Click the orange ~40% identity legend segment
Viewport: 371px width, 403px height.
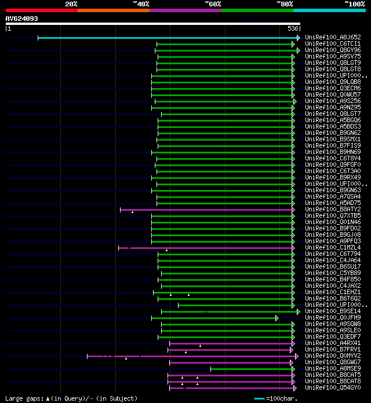click(x=114, y=10)
